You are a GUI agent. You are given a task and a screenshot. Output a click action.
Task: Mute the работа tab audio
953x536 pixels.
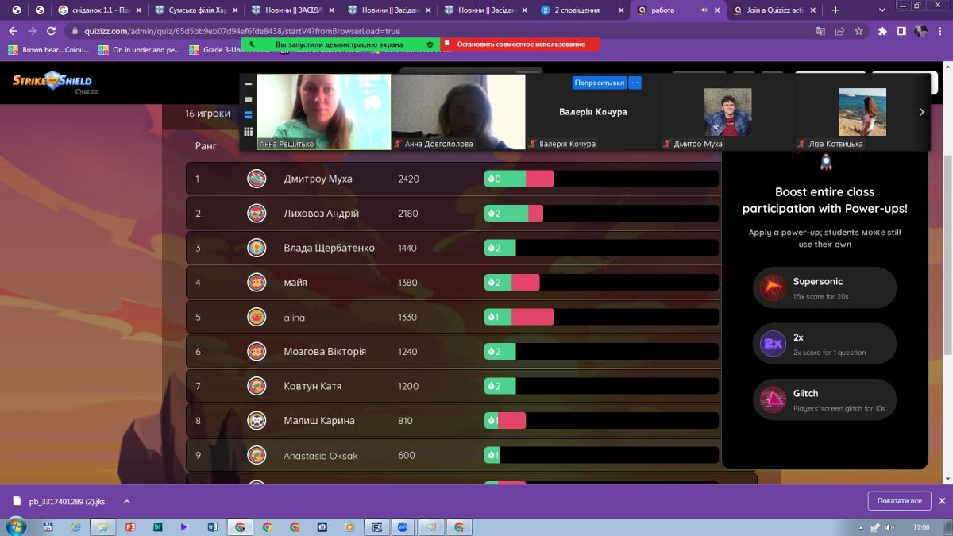tap(704, 10)
